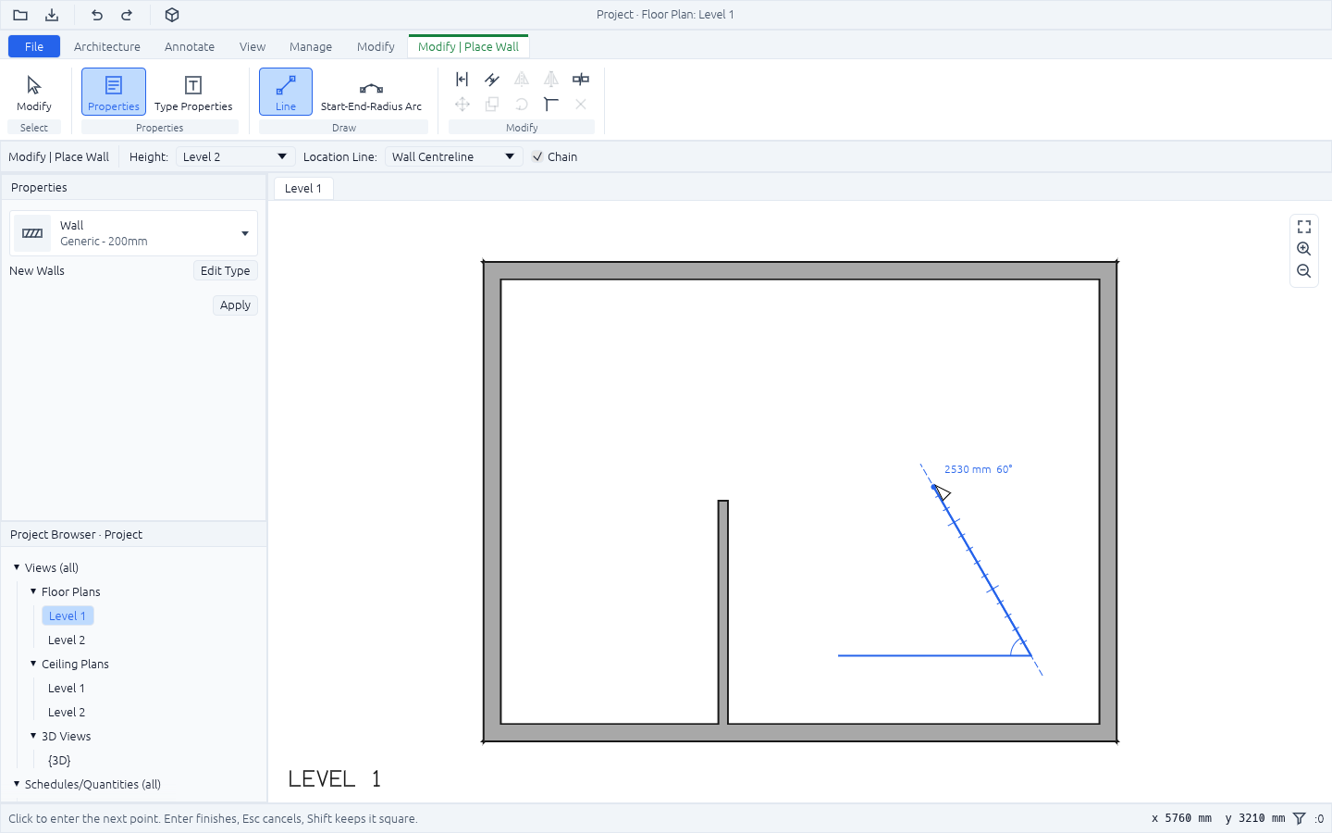The height and width of the screenshot is (833, 1332).
Task: Click the Delete X icon
Action: point(581,105)
